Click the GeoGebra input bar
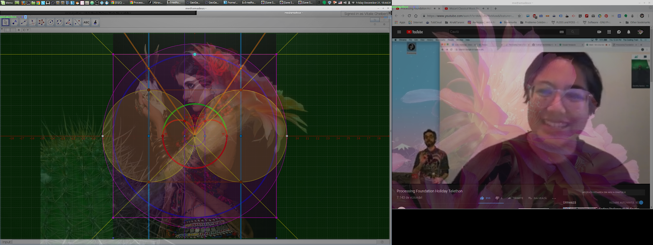The image size is (653, 245). [194, 242]
